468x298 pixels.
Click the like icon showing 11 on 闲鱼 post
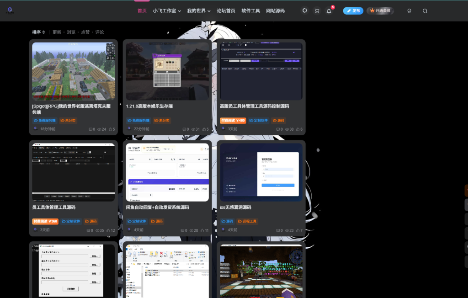click(x=202, y=230)
